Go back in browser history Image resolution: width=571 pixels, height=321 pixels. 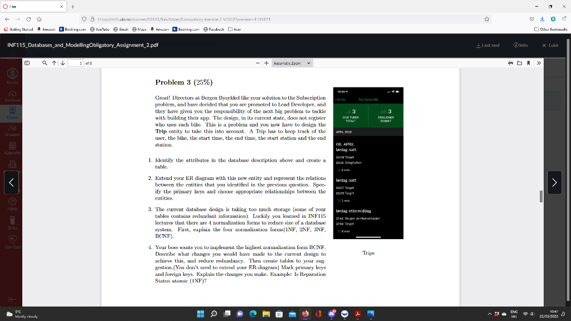click(7, 20)
